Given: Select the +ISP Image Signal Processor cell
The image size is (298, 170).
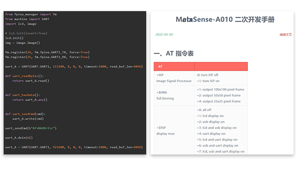Looking at the screenshot, I should click(174, 78).
